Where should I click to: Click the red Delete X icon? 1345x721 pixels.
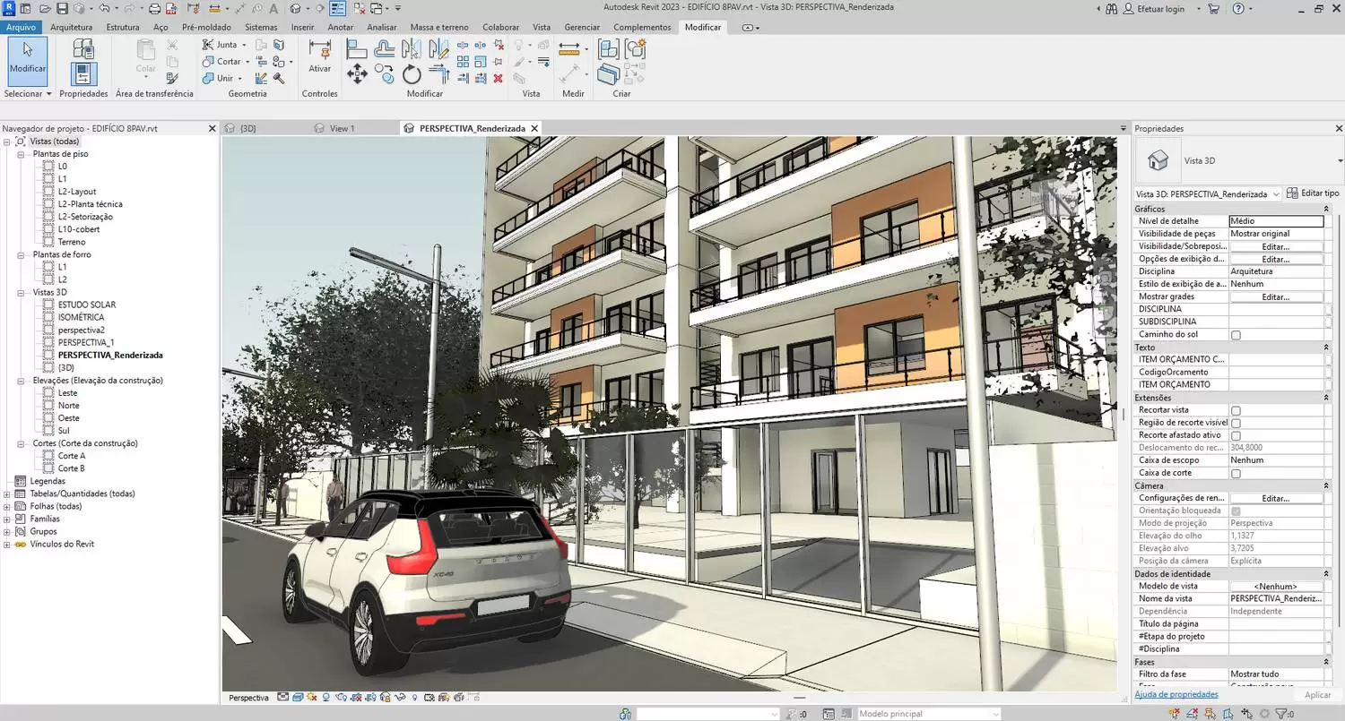[x=498, y=79]
